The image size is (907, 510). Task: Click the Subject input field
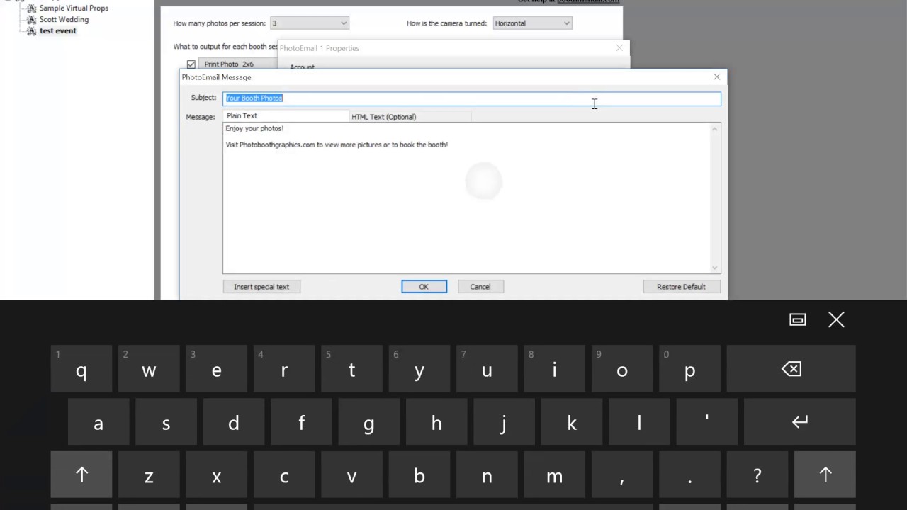[472, 98]
